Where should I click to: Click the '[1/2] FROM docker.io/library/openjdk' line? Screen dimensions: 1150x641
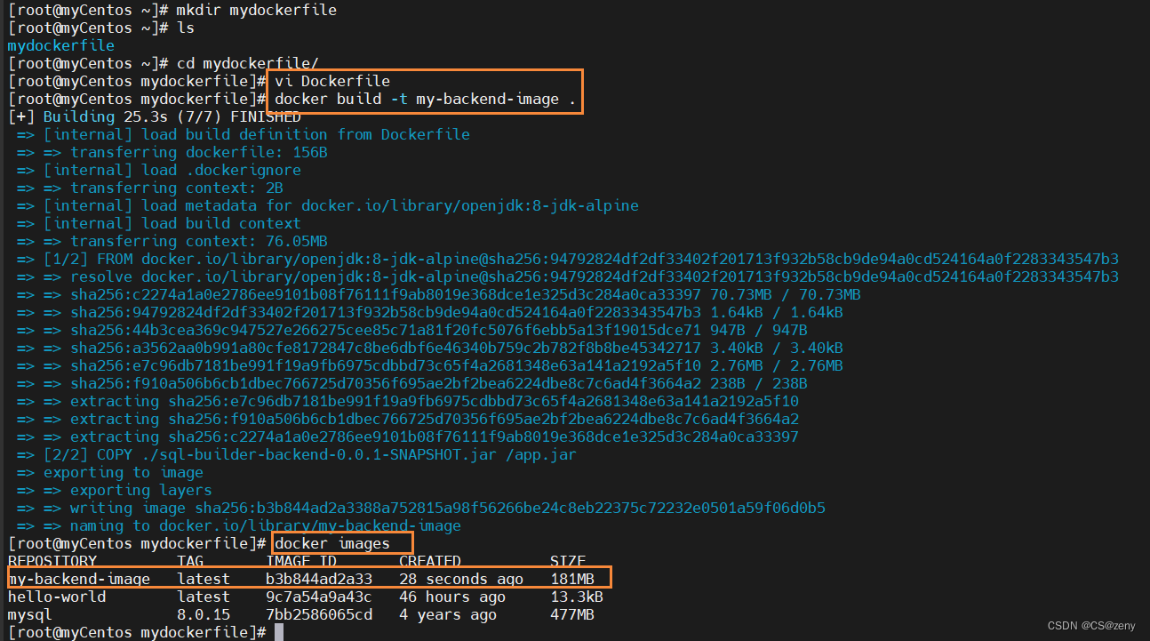tap(567, 259)
